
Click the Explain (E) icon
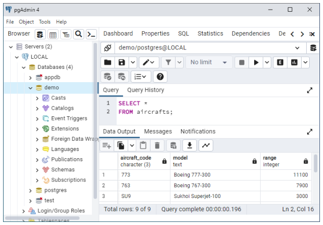(x=280, y=62)
